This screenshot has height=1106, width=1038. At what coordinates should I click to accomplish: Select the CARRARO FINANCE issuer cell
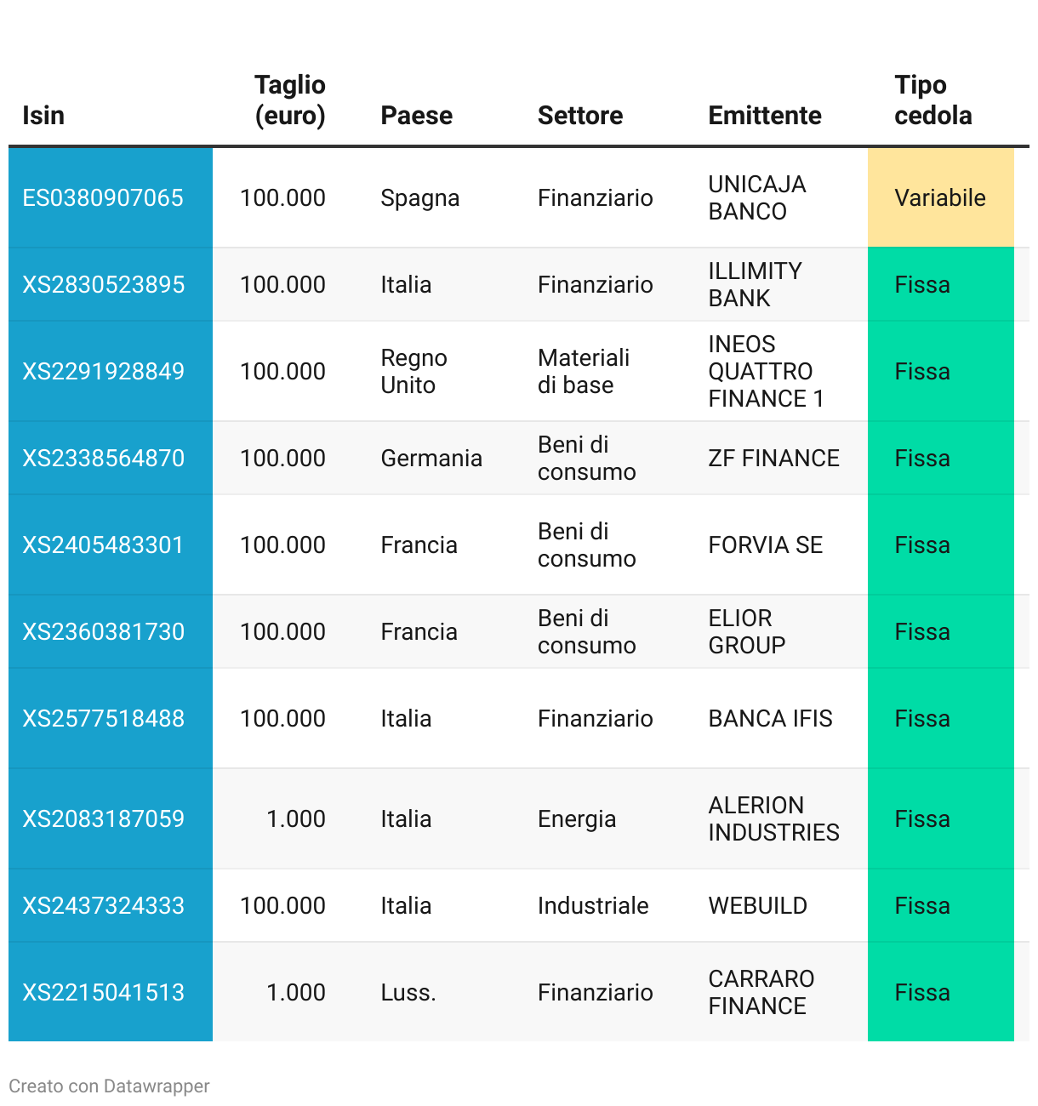click(761, 992)
